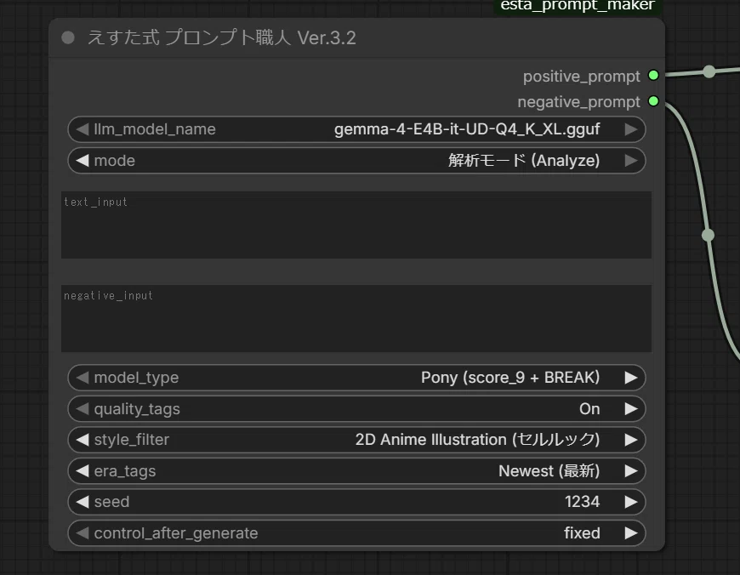Switch mode backward with left arrow
The height and width of the screenshot is (575, 740).
coord(83,161)
